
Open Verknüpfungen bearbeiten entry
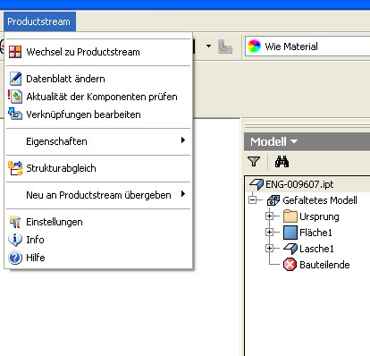pos(98,114)
